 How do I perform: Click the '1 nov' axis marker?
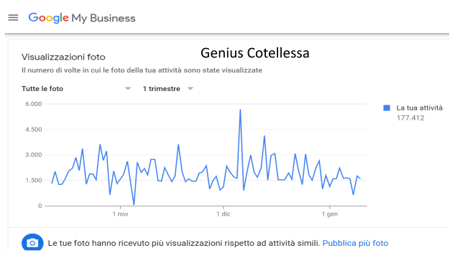click(120, 214)
